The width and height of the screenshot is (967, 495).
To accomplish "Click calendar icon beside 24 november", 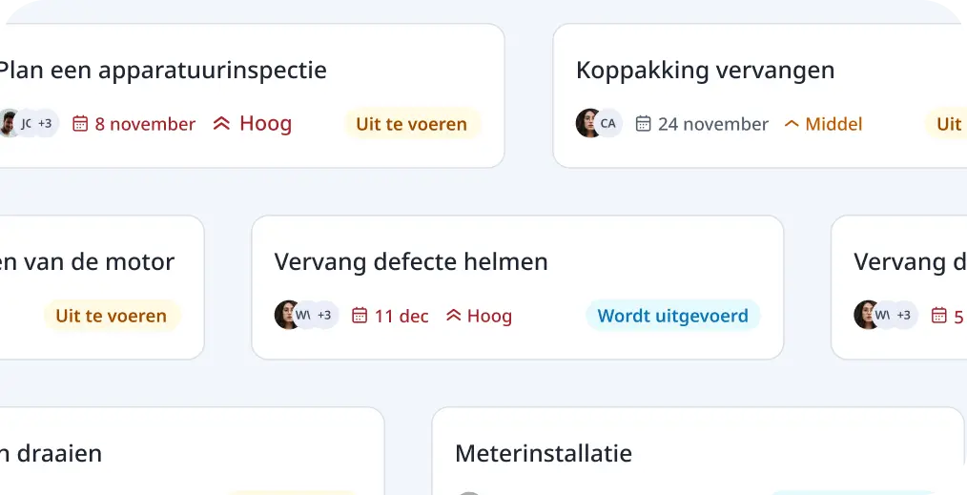I will pyautogui.click(x=643, y=124).
